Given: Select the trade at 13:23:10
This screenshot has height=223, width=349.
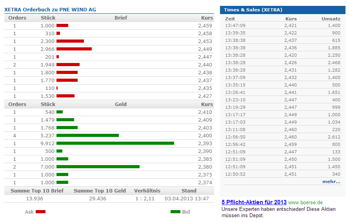Looking at the screenshot, I should (x=283, y=100).
